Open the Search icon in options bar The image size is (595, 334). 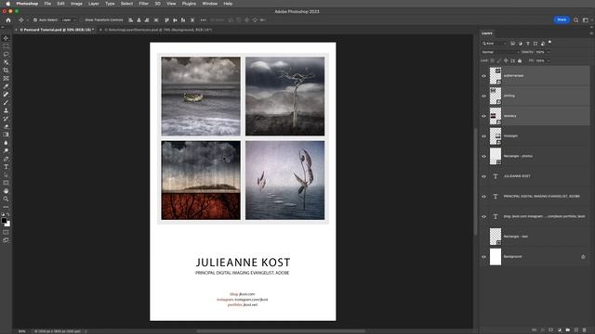(576, 20)
